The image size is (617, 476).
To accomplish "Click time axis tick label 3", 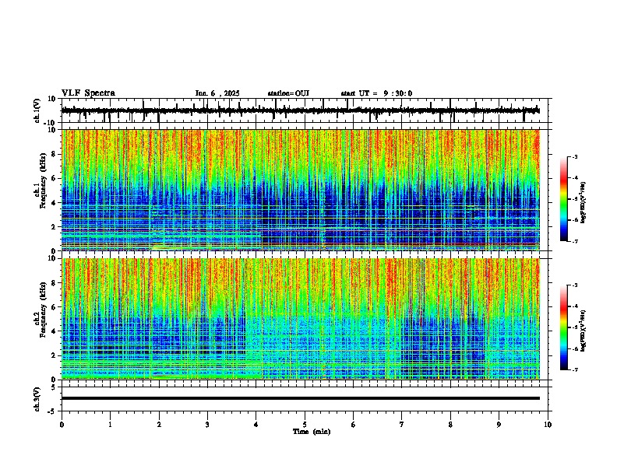I will (x=207, y=425).
